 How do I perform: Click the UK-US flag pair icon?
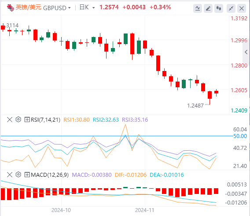click(11, 7)
